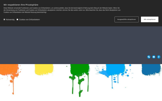Click the Notwendig label text

tap(10, 20)
